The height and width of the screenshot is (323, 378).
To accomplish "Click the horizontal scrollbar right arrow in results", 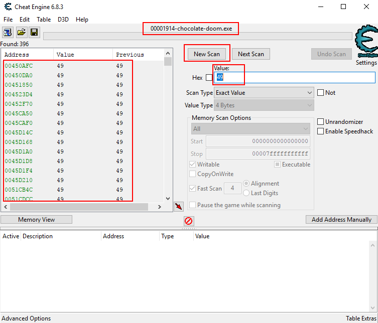I will tap(160, 207).
